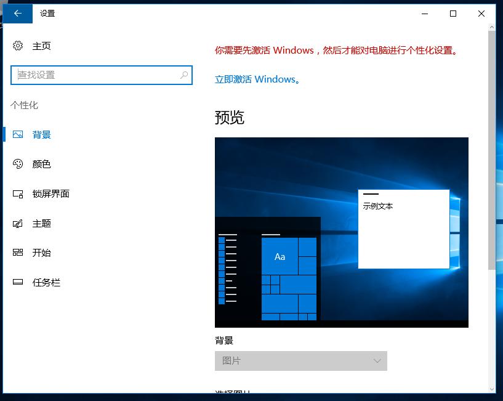Open the 背景 type dropdown showing 图片
The image size is (503, 401).
[x=300, y=361]
